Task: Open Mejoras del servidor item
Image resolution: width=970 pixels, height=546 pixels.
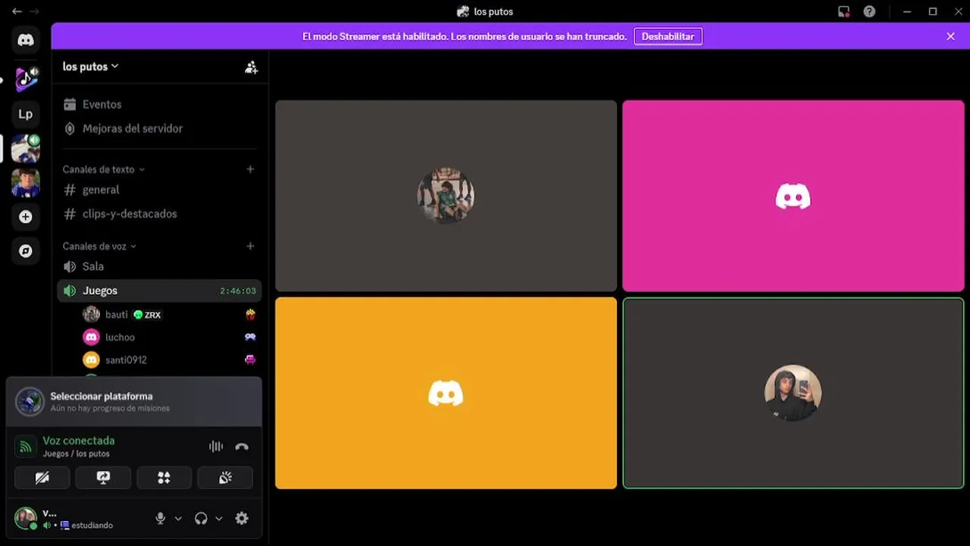Action: click(159, 128)
